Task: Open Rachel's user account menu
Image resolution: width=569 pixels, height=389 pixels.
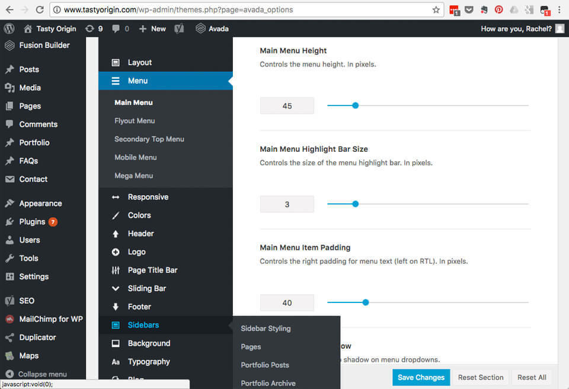Action: [523, 28]
